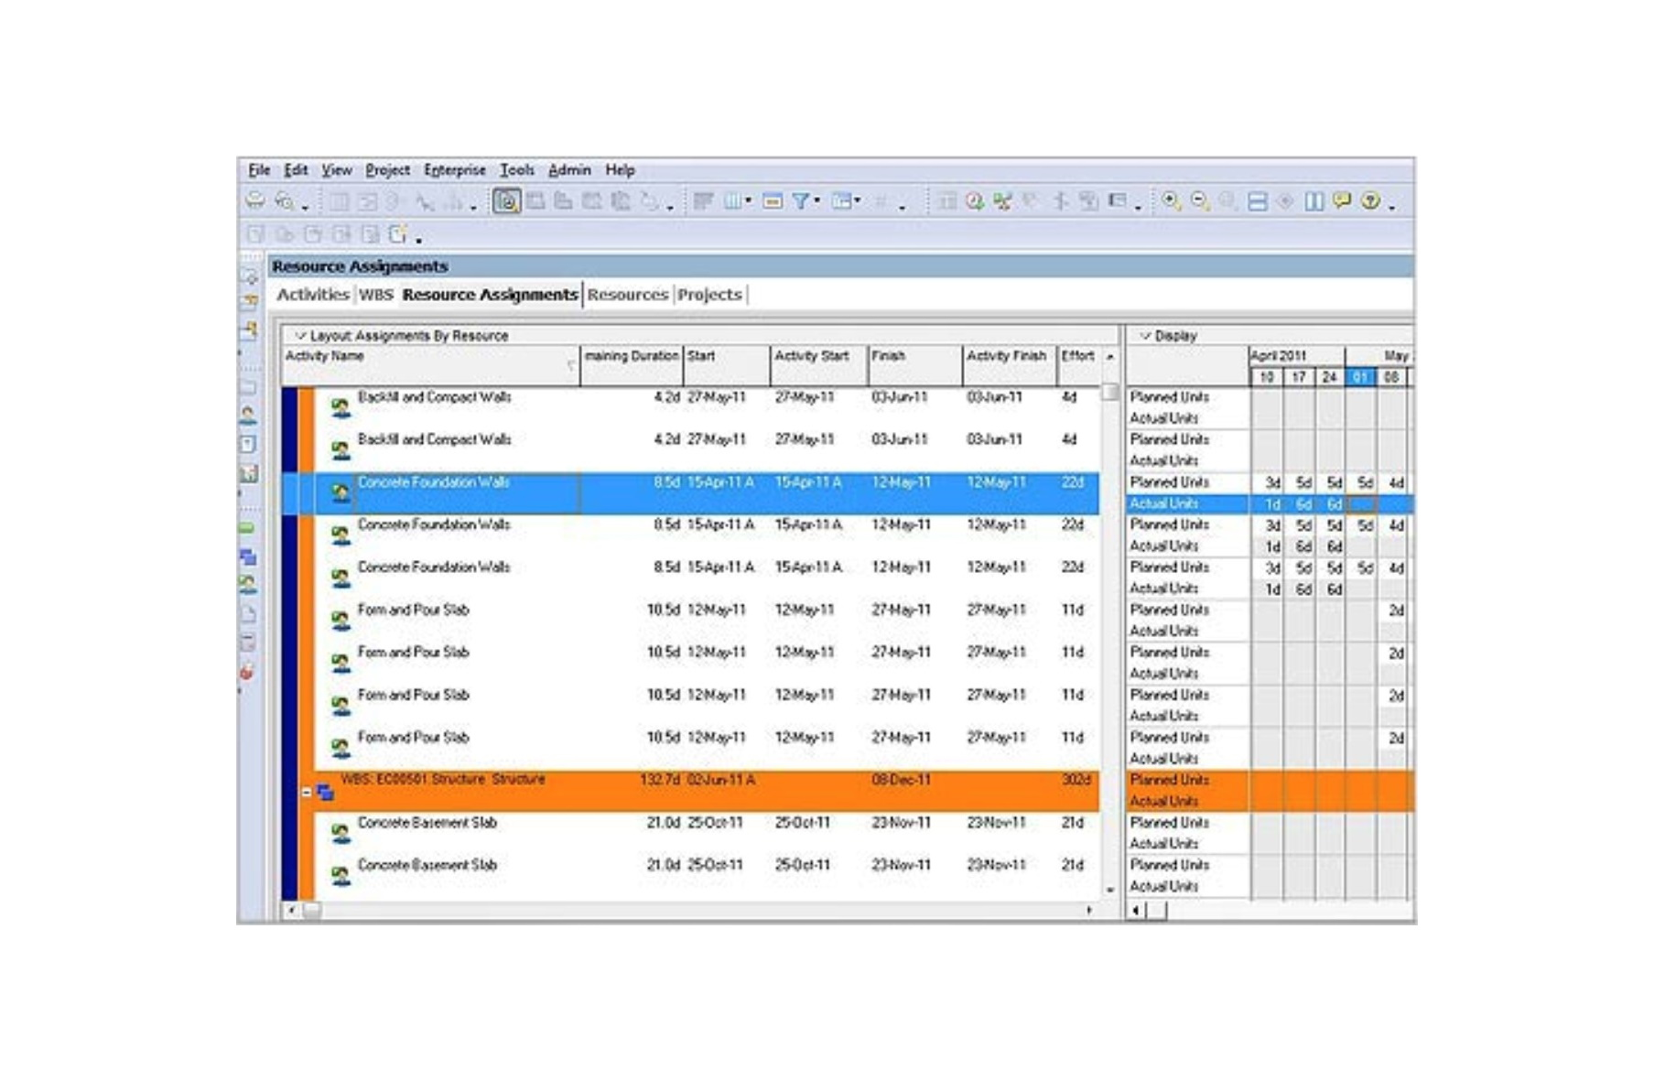Click the resources person icon in left sidebar
The height and width of the screenshot is (1080, 1654).
click(x=248, y=416)
